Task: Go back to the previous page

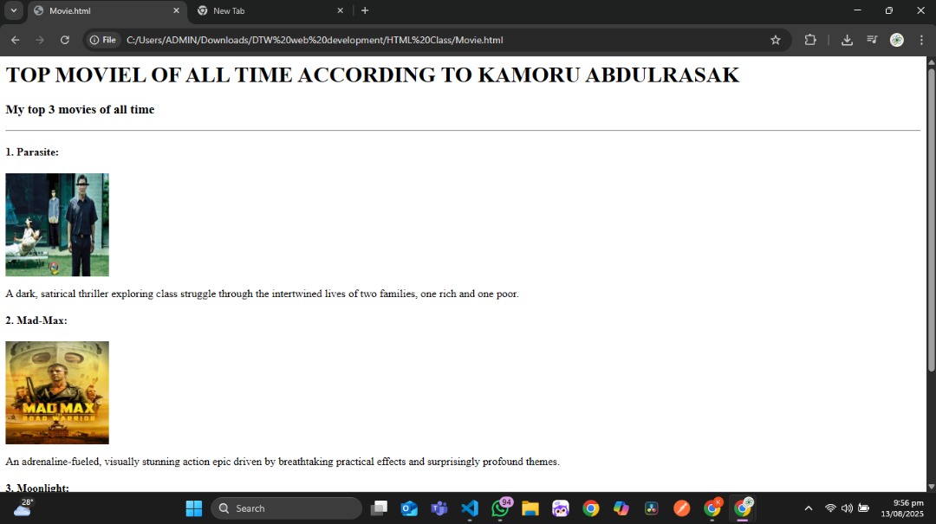Action: 16,40
